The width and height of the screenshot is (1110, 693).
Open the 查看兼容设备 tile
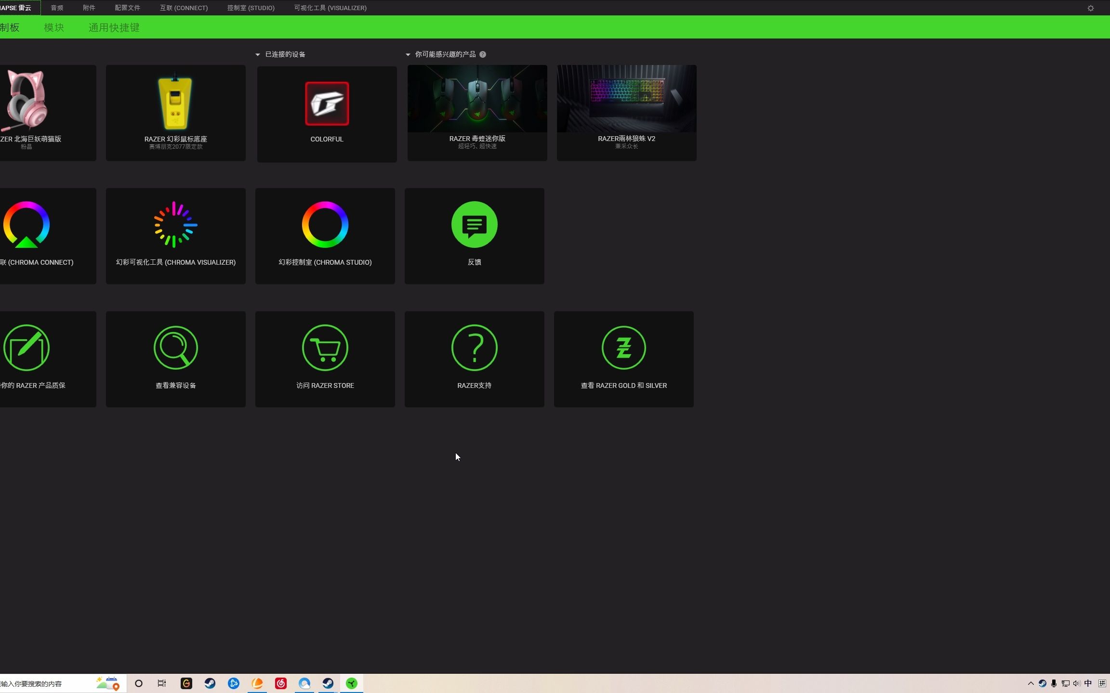tap(176, 359)
